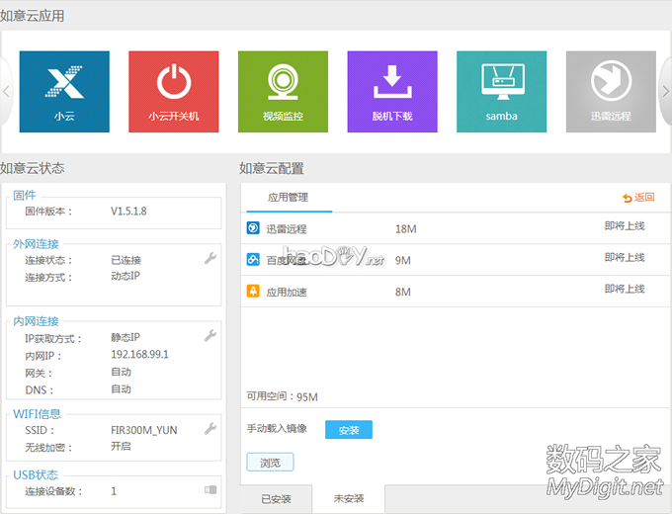Launch the 视频监控 webcam tile
This screenshot has height=514, width=672.
[283, 91]
